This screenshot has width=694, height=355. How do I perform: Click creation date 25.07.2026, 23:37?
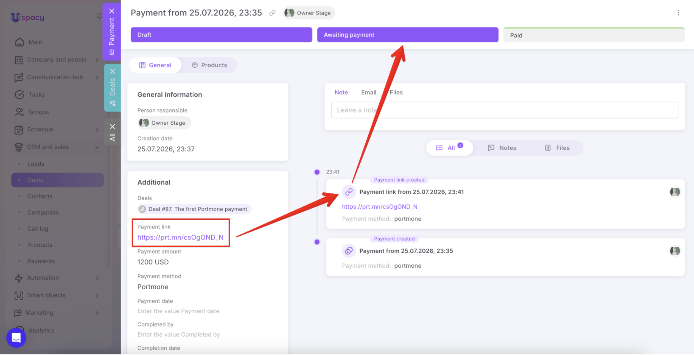166,149
